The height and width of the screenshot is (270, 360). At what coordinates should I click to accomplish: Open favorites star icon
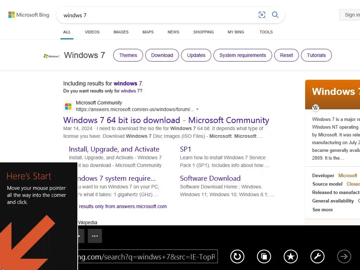click(291, 256)
